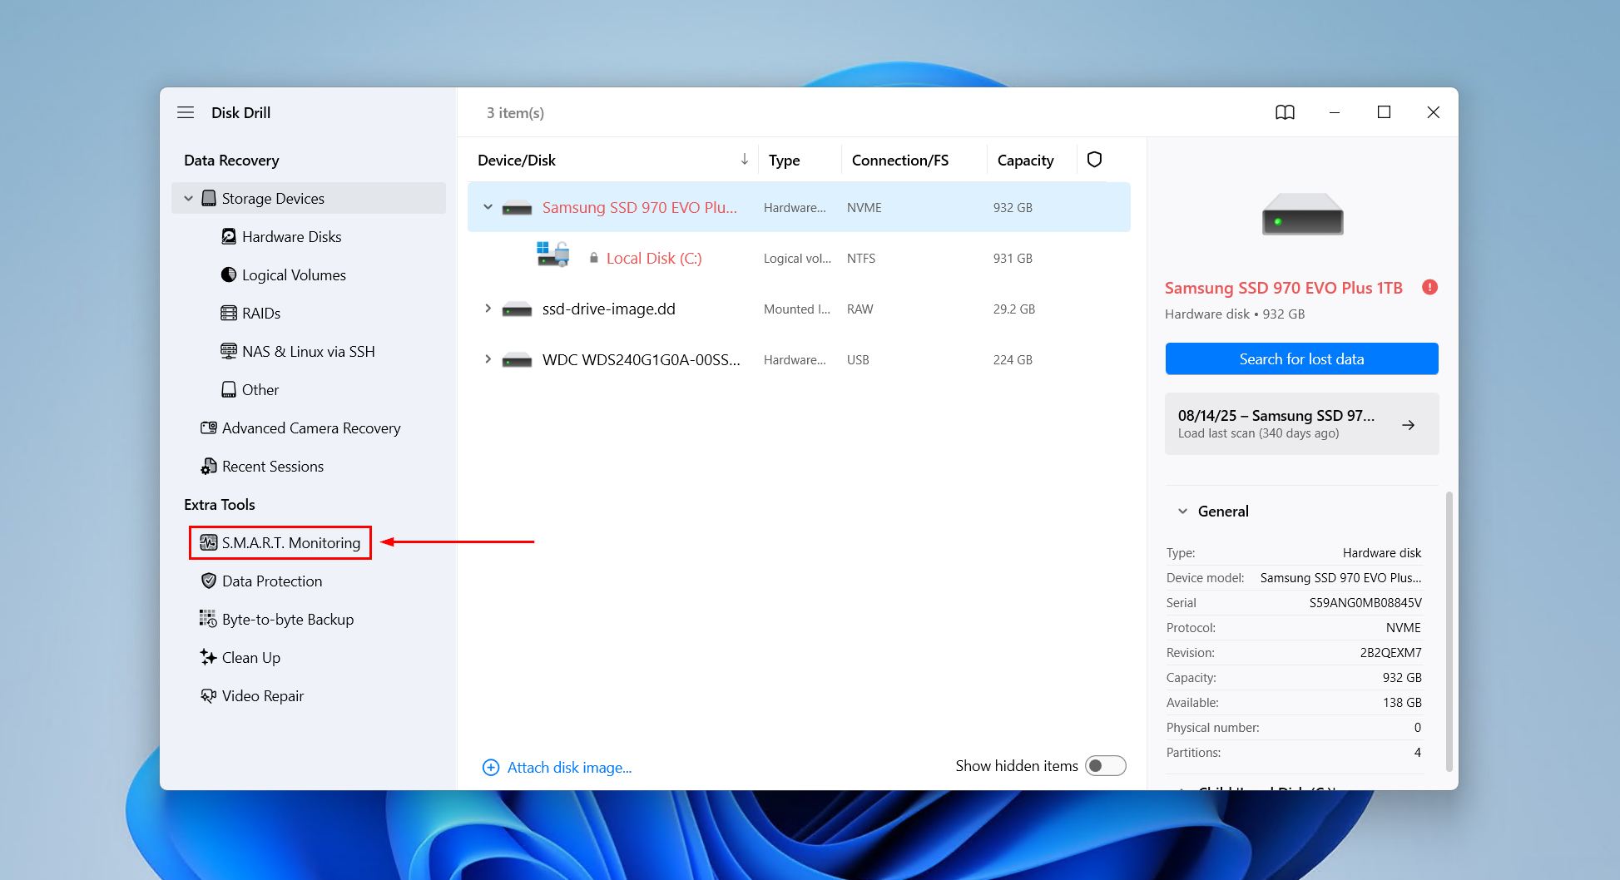Open Video Repair in Extra Tools
The width and height of the screenshot is (1620, 880).
[x=263, y=695]
